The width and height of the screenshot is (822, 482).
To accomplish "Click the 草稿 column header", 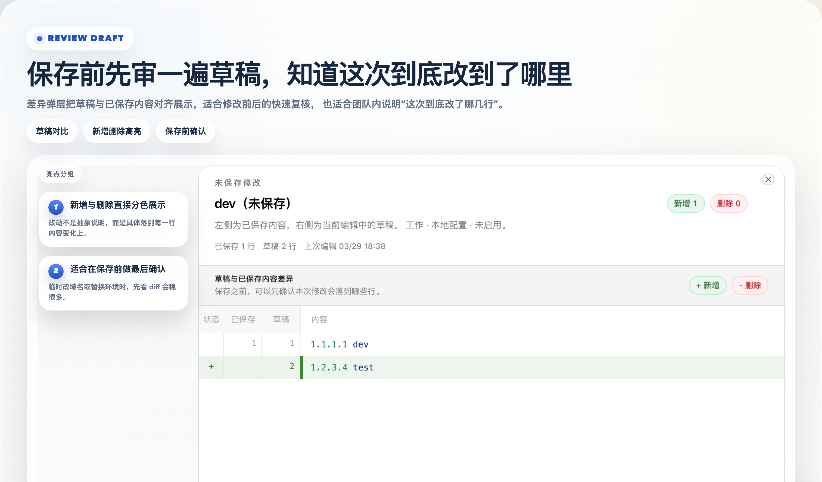I will [x=281, y=319].
